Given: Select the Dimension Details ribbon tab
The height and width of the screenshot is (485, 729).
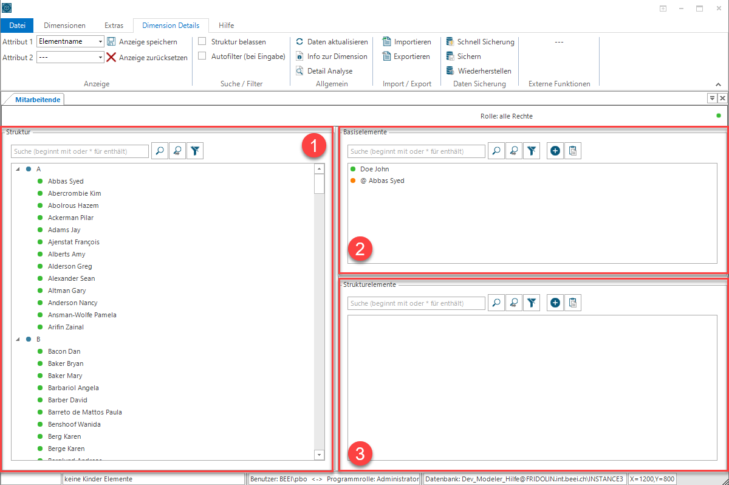Looking at the screenshot, I should click(x=171, y=26).
